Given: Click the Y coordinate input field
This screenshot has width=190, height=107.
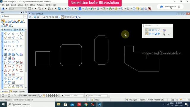Looking at the screenshot, I should [98, 96].
